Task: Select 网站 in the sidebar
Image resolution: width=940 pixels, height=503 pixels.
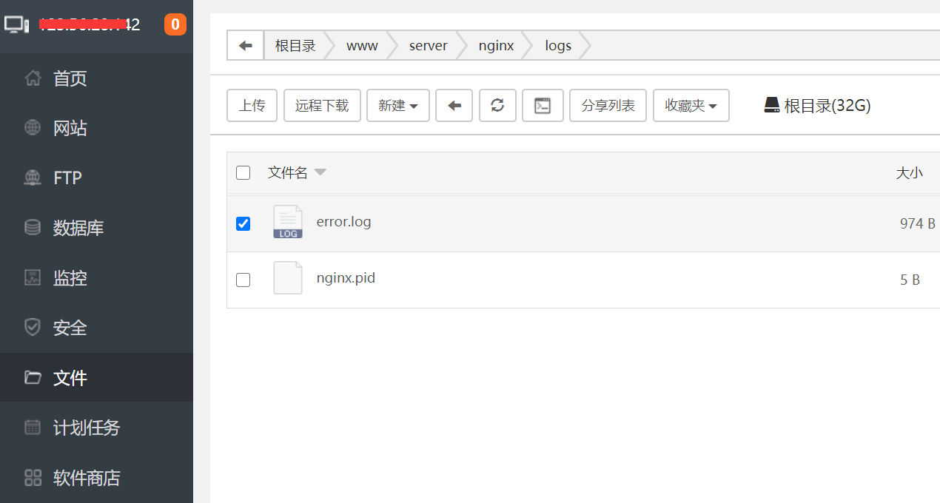Action: pos(70,127)
